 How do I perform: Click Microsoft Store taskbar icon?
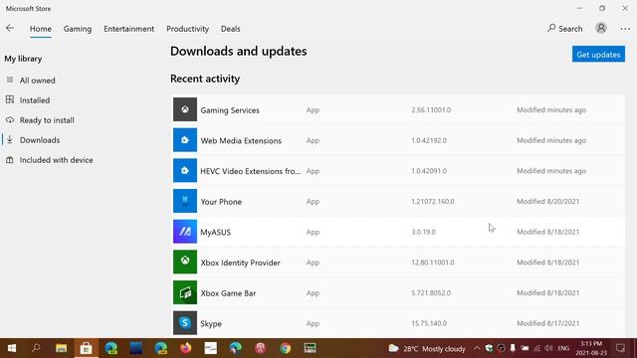point(86,348)
